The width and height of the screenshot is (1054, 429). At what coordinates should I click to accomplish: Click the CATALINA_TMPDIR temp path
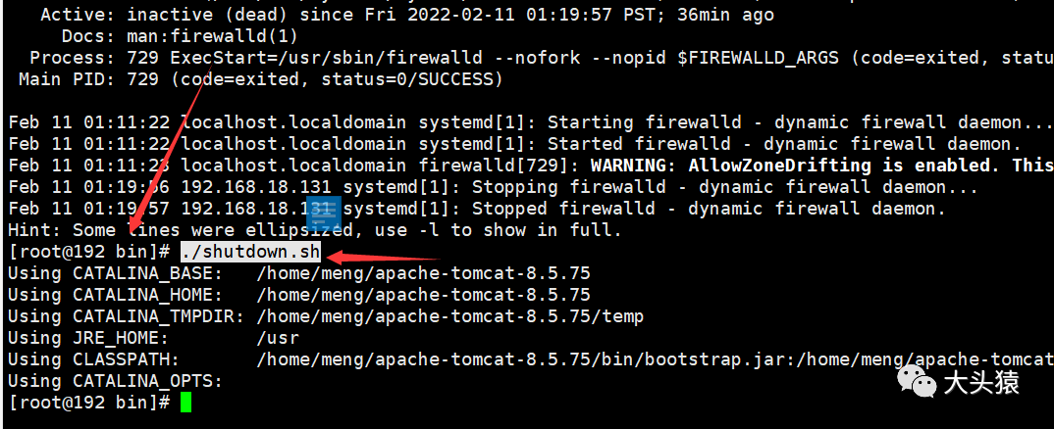pos(450,316)
